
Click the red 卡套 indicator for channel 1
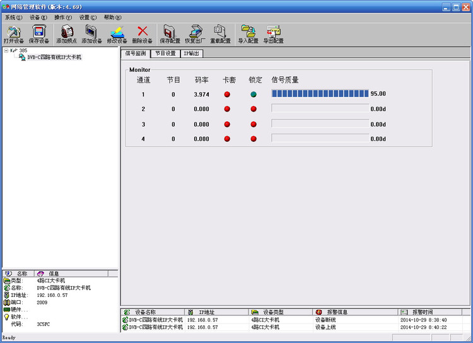227,95
